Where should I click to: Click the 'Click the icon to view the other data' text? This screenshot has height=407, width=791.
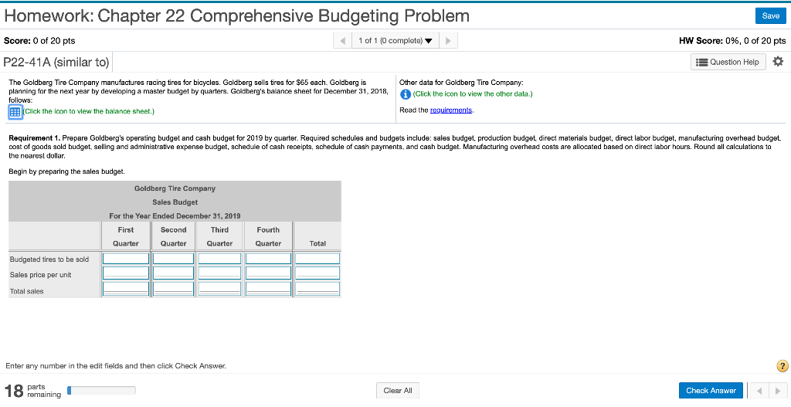tap(473, 93)
